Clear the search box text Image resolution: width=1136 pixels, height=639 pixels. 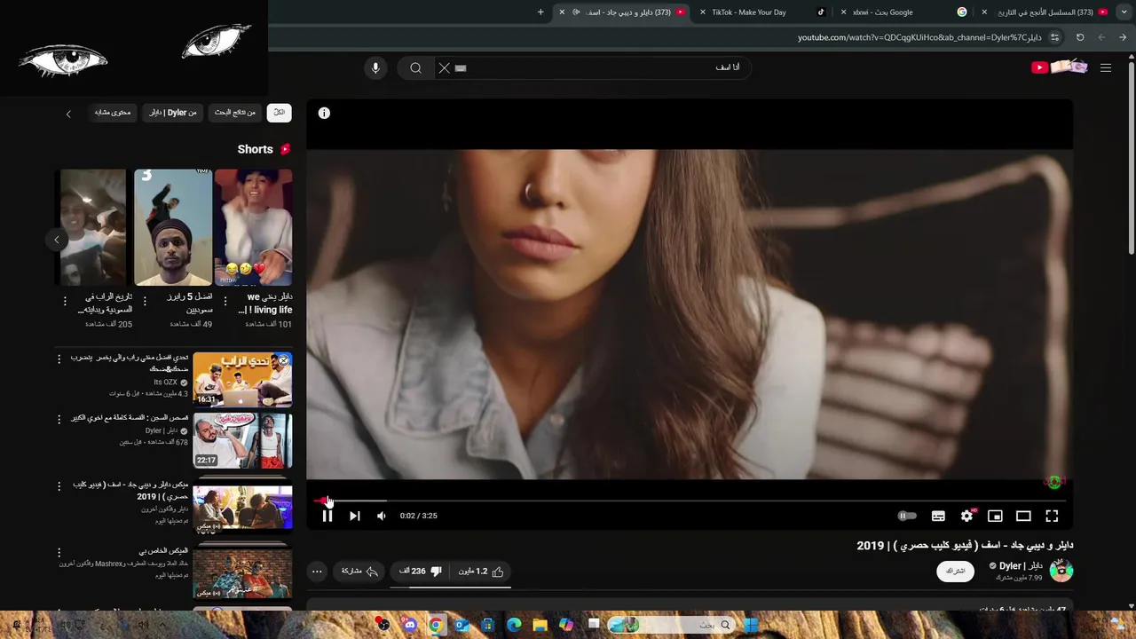click(x=445, y=67)
